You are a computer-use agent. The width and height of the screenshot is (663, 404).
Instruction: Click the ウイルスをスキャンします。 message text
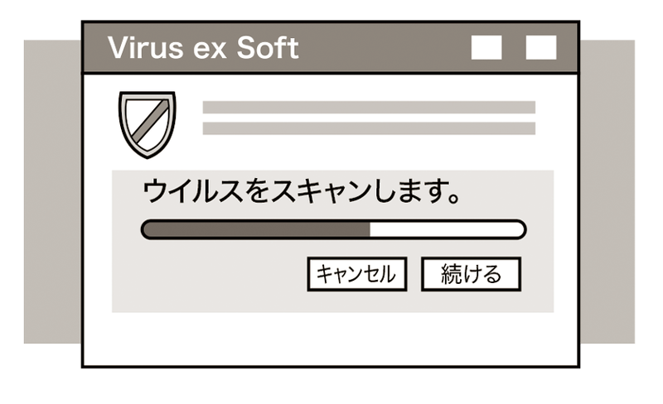[x=302, y=193]
